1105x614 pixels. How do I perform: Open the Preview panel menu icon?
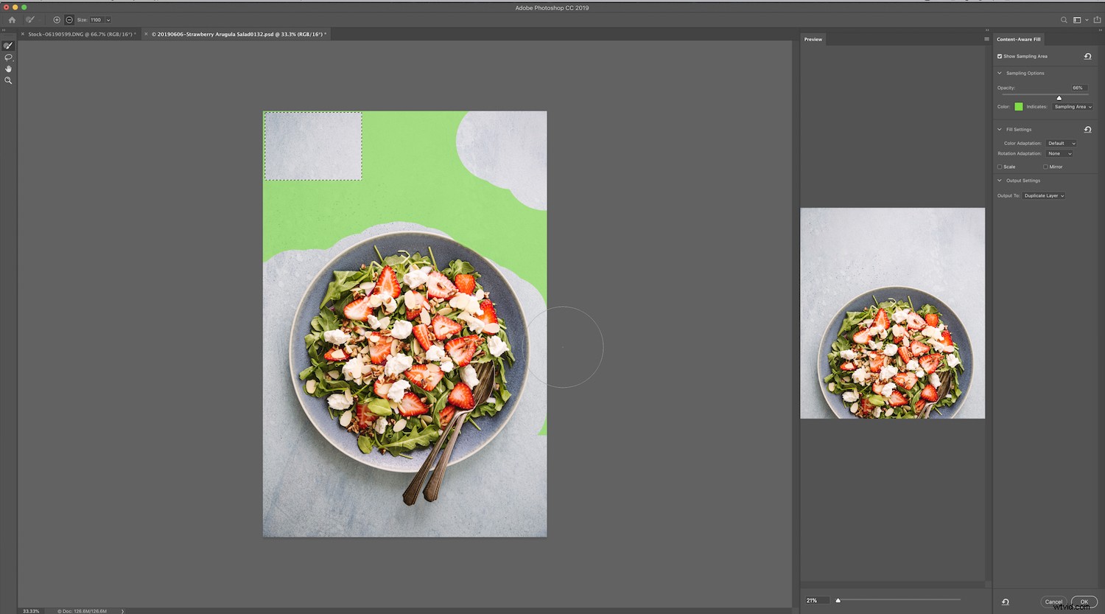tap(986, 39)
